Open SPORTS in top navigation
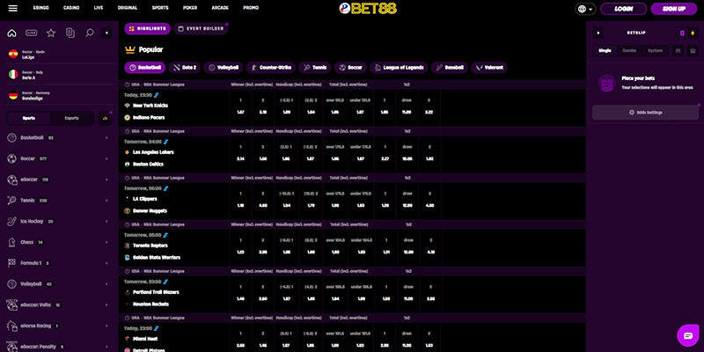The image size is (704, 352). click(x=160, y=8)
